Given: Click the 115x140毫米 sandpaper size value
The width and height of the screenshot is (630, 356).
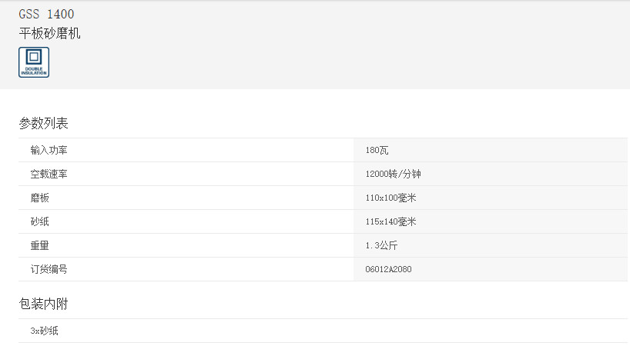Looking at the screenshot, I should pos(390,222).
